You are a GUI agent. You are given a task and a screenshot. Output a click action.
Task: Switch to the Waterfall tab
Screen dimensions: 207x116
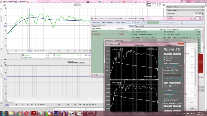point(70,62)
